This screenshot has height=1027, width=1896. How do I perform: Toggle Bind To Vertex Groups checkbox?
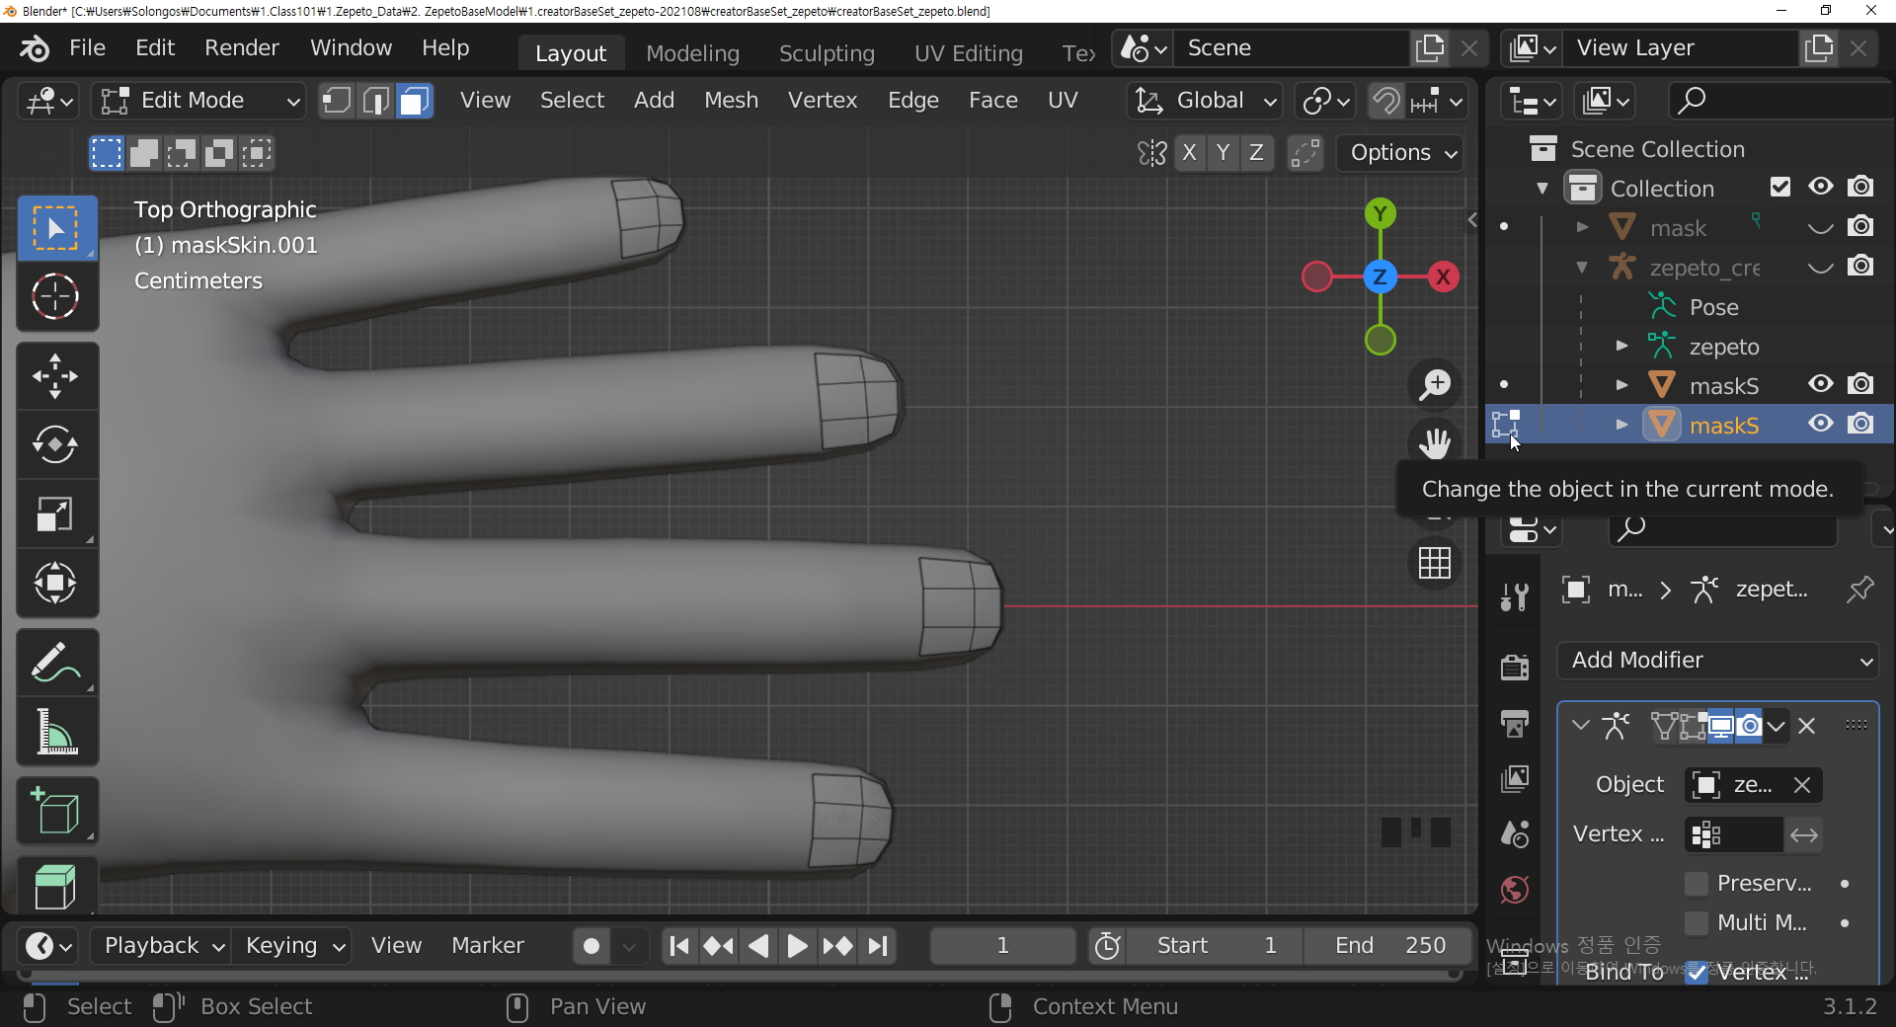pos(1697,972)
